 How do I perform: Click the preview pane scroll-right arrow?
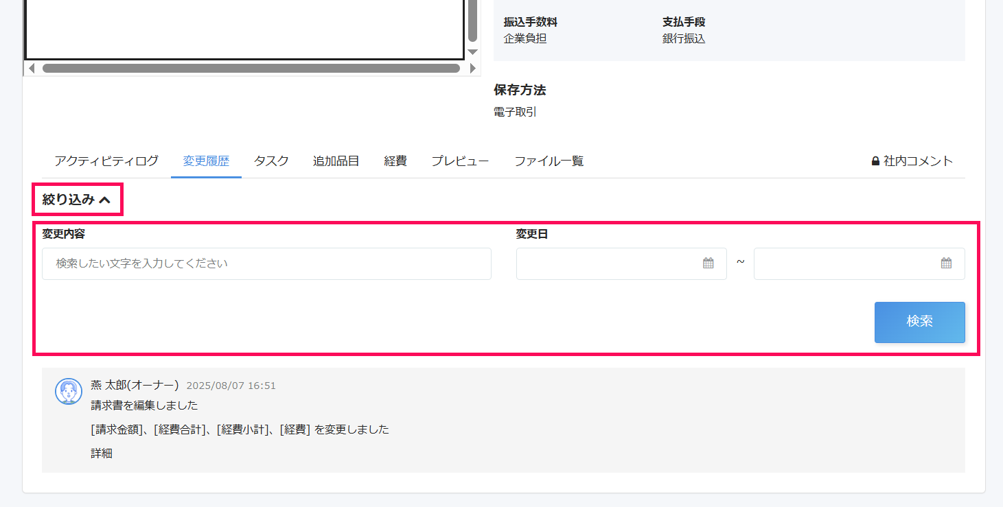(472, 69)
